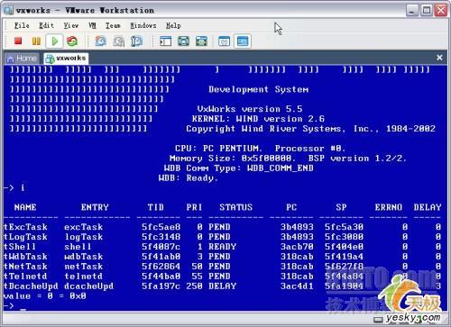Viewport: 451px width, 327px height.
Task: Show the summary view icon
Action: coord(225,41)
